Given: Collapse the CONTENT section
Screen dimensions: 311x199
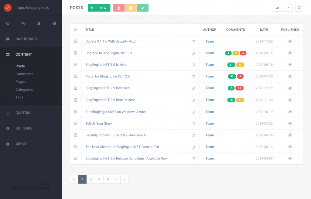Looking at the screenshot, I should (24, 54).
